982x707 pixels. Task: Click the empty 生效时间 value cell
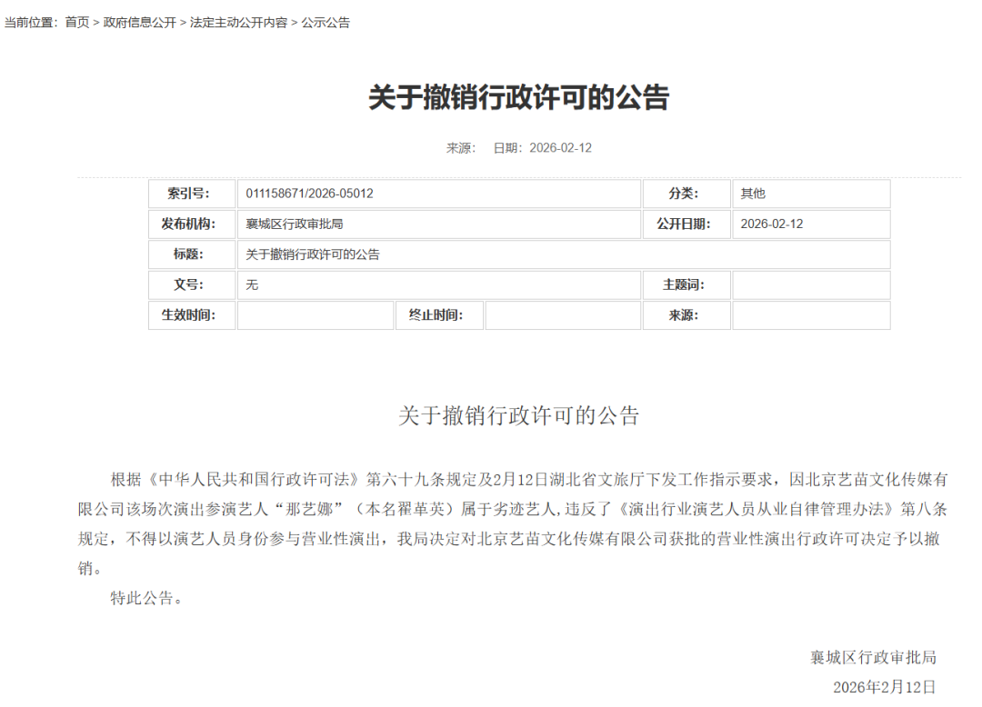click(x=315, y=315)
